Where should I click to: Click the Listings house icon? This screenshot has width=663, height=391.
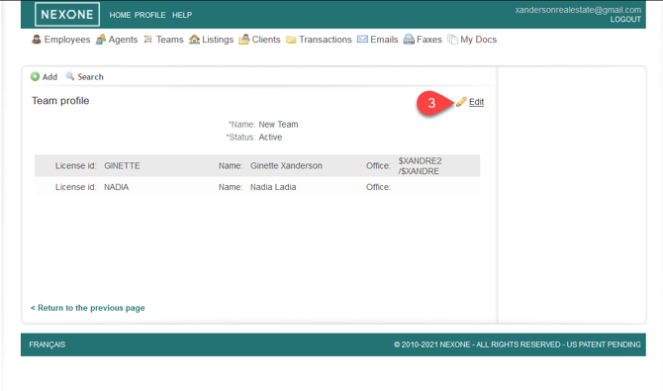click(195, 40)
